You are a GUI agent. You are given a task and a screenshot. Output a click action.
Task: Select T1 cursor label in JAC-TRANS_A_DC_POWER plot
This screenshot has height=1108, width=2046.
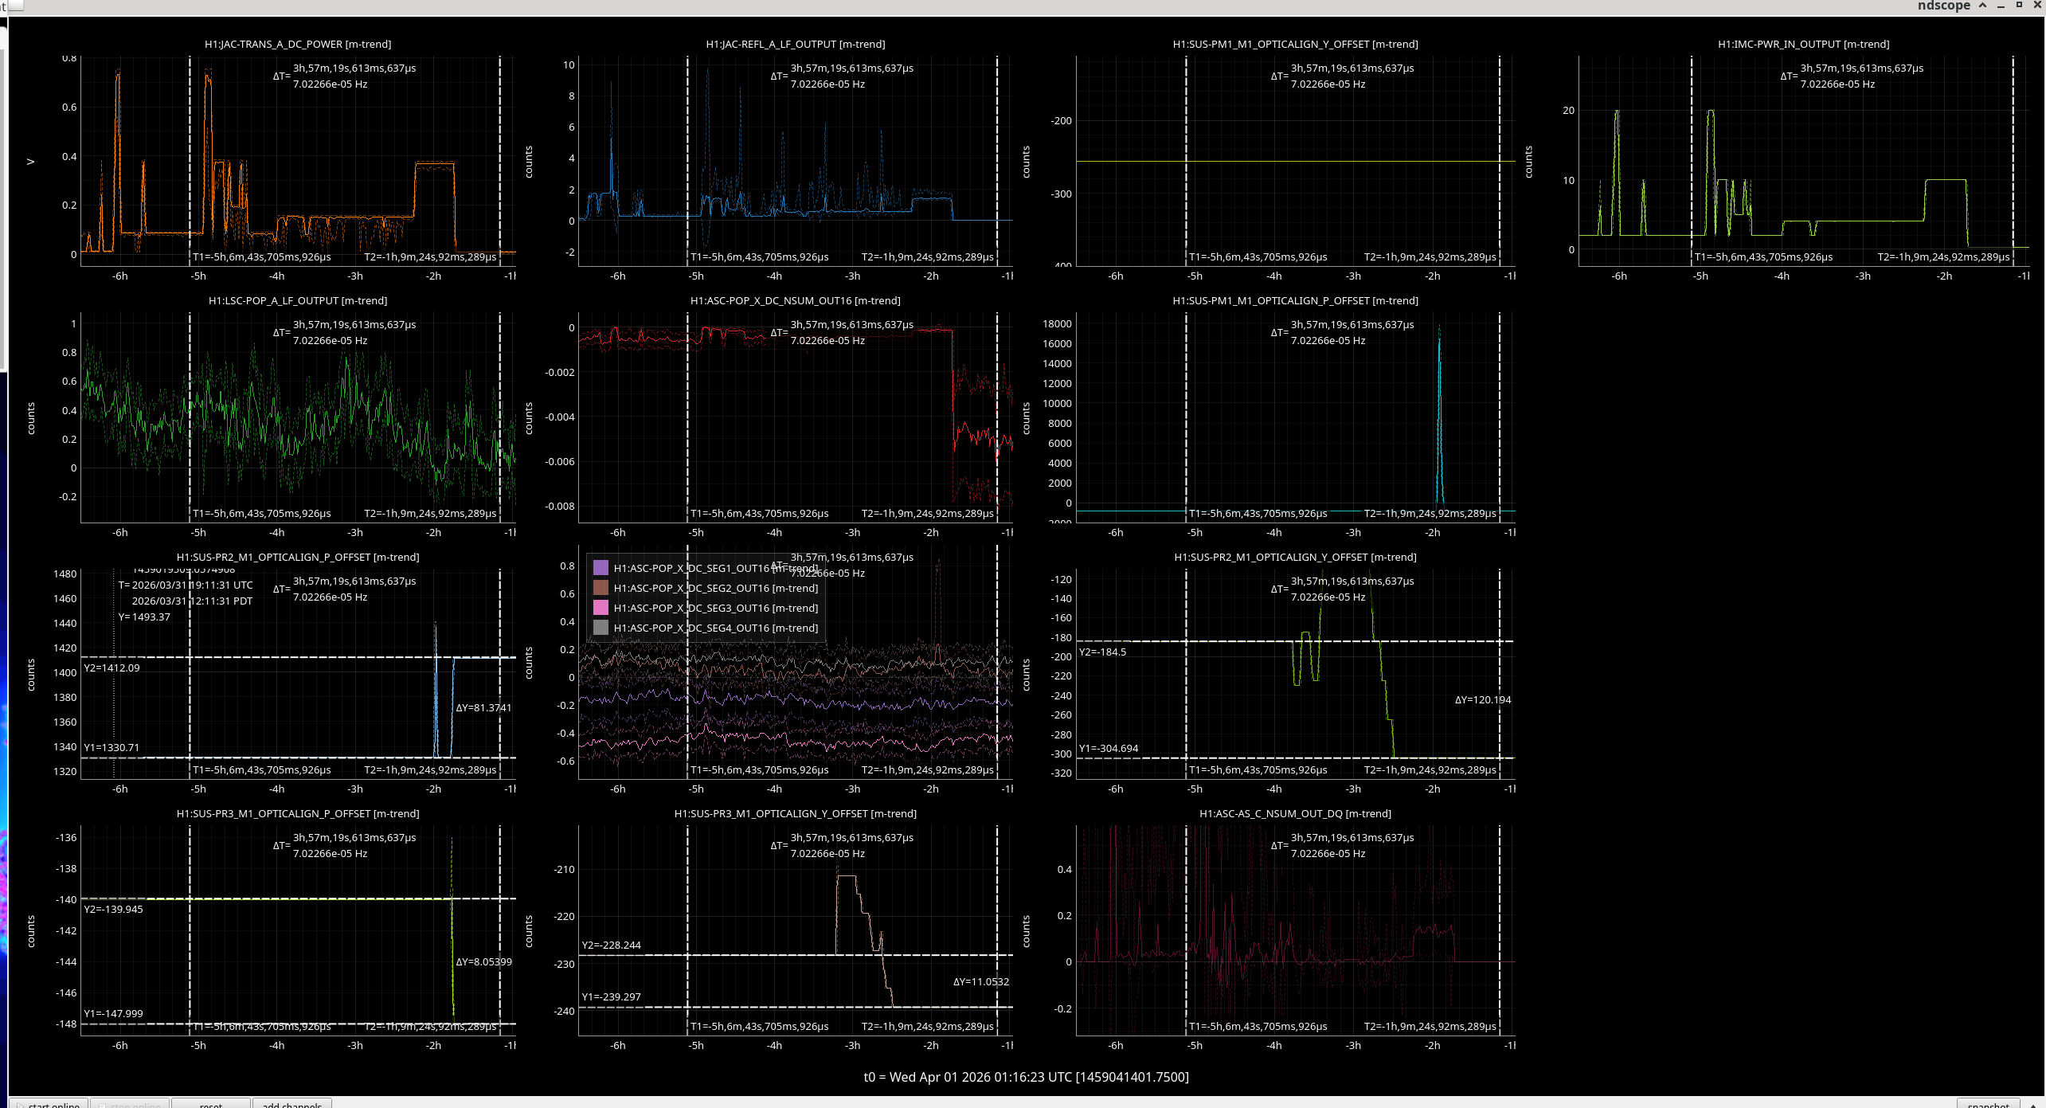click(x=262, y=257)
